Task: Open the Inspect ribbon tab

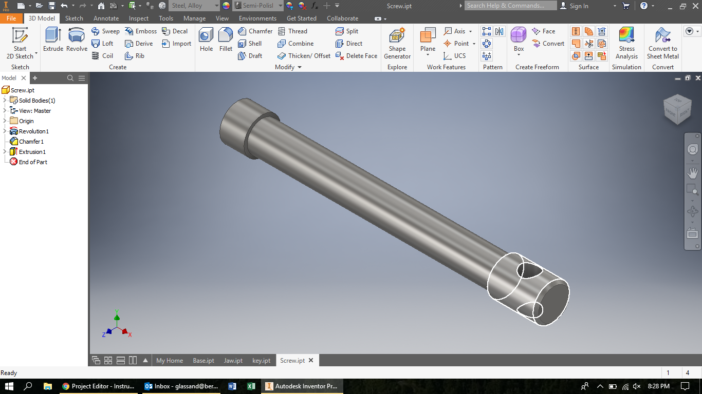Action: point(139,18)
